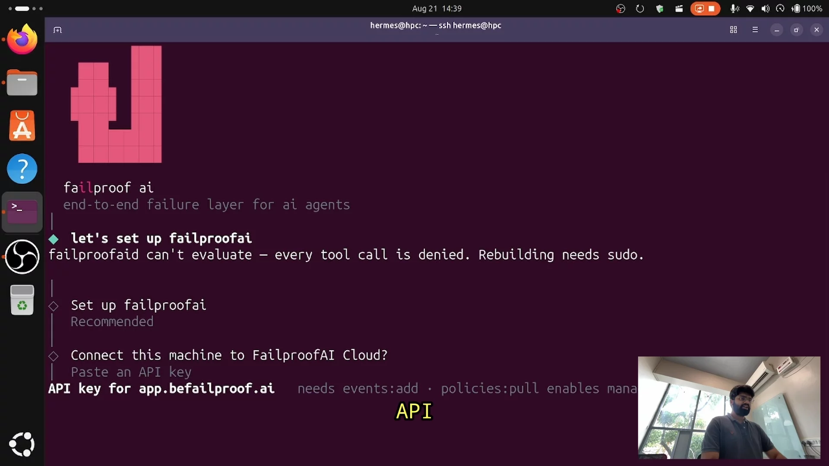Screen dimensions: 829x466
Task: Open the clock showing Aug 21 14:39
Action: click(437, 9)
